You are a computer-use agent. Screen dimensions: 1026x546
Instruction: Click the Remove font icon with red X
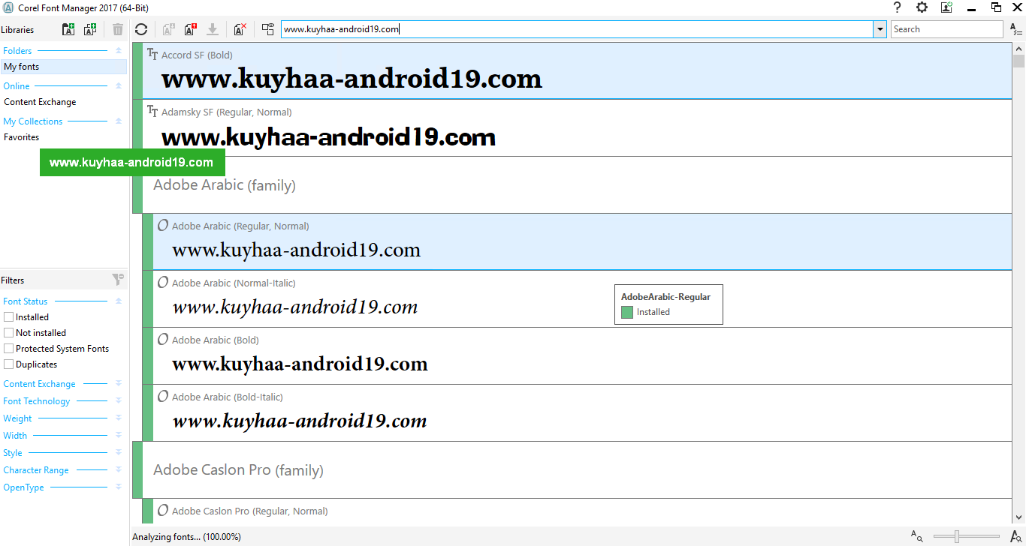[x=240, y=29]
